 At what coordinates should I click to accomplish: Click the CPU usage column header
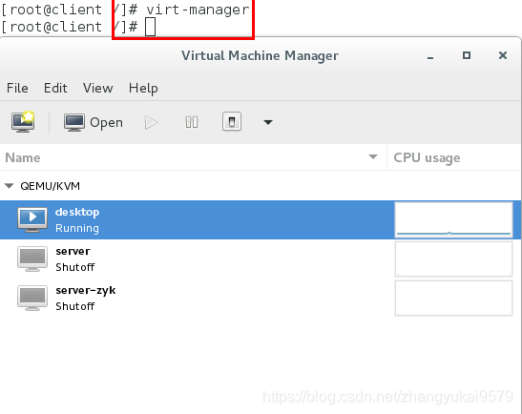coord(454,157)
